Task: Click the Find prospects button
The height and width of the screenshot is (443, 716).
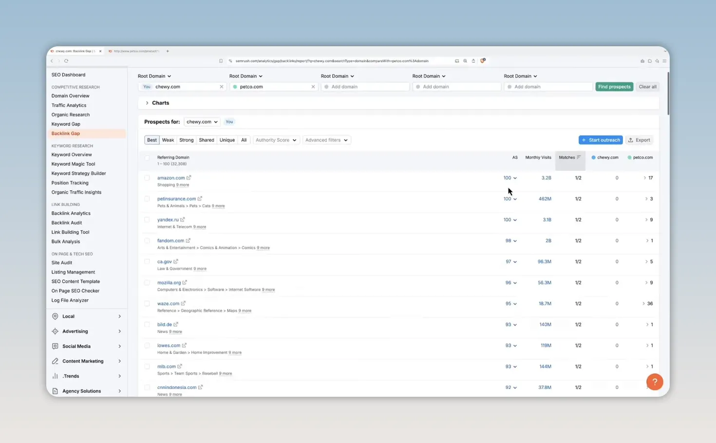Action: tap(614, 87)
